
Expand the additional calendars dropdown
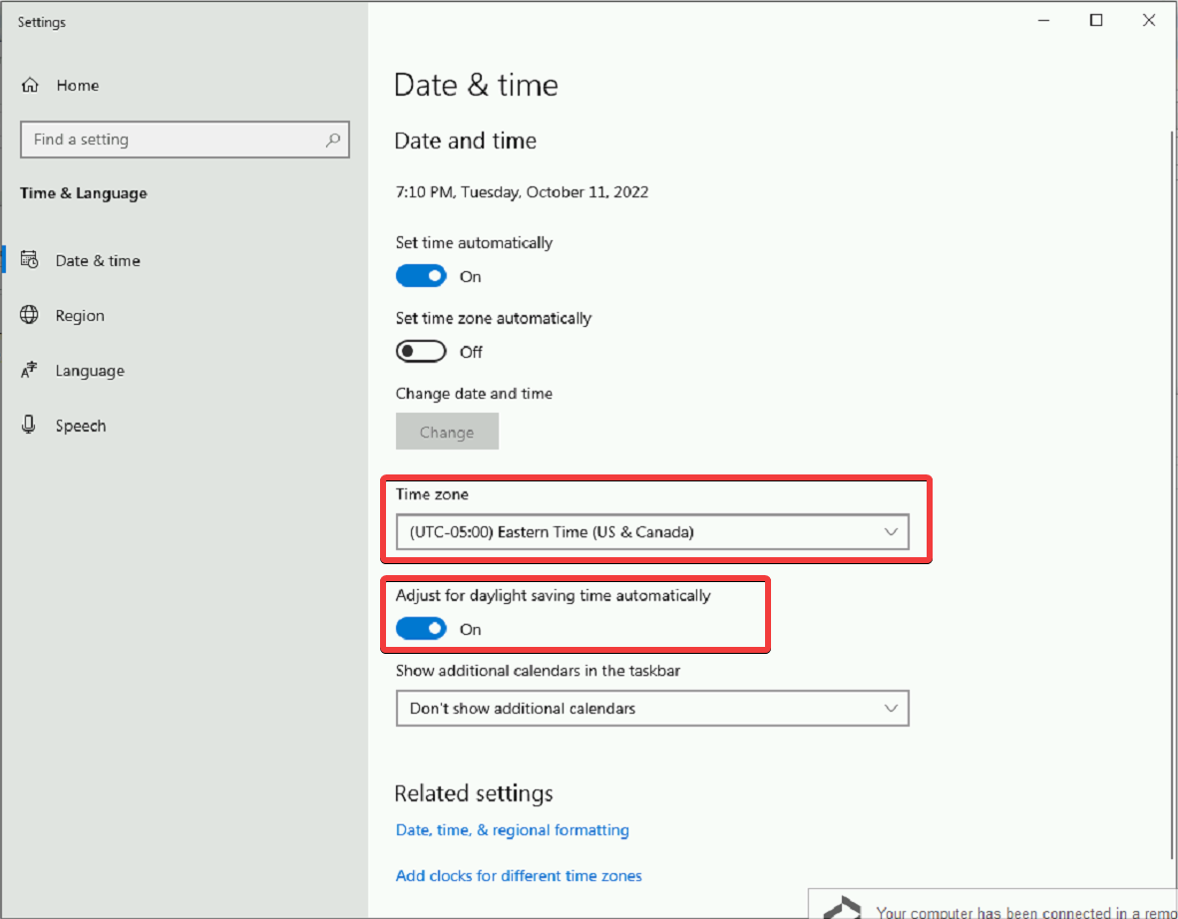tap(652, 709)
